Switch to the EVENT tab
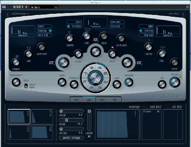This screenshot has width=191, height=147. click(x=102, y=100)
